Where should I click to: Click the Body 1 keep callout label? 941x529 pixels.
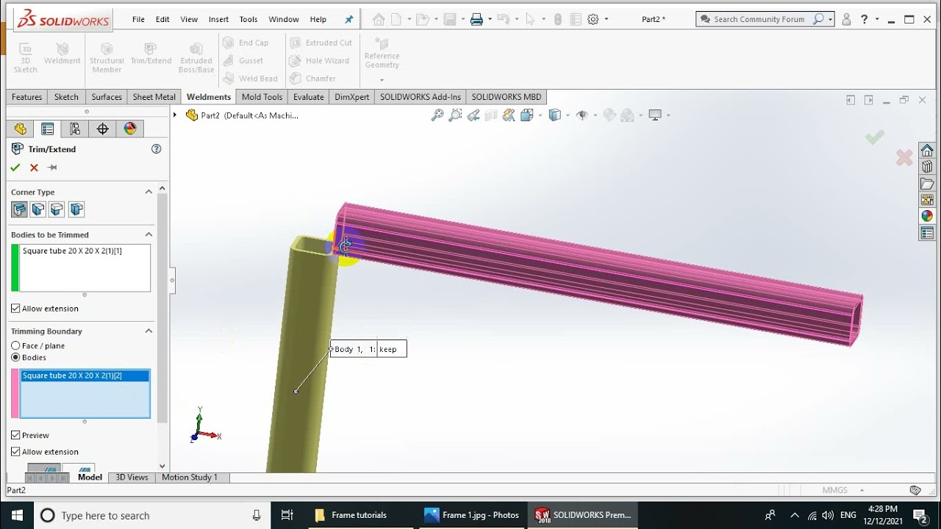pyautogui.click(x=368, y=349)
